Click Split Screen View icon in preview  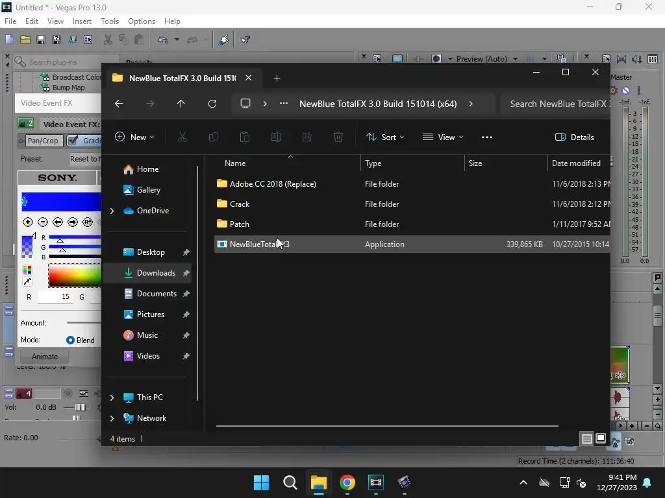click(x=436, y=58)
